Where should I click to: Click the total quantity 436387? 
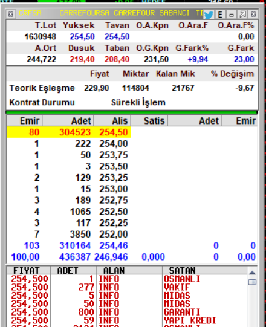(75, 257)
